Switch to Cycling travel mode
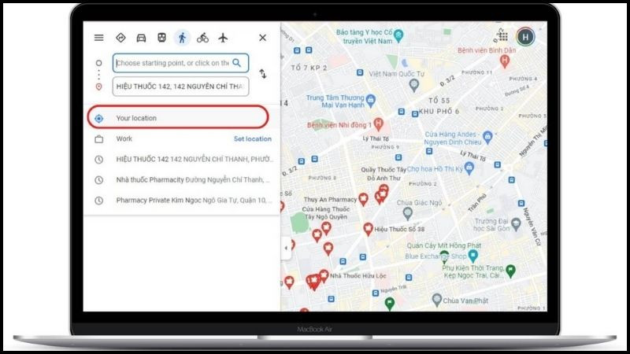 tap(203, 37)
